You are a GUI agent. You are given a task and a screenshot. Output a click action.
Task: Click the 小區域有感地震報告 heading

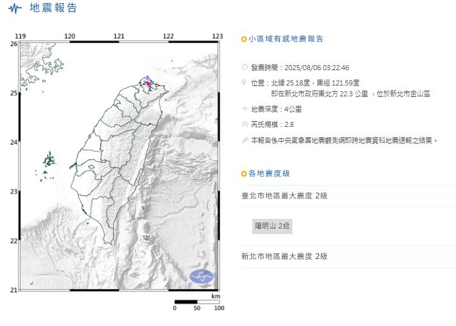tap(285, 39)
